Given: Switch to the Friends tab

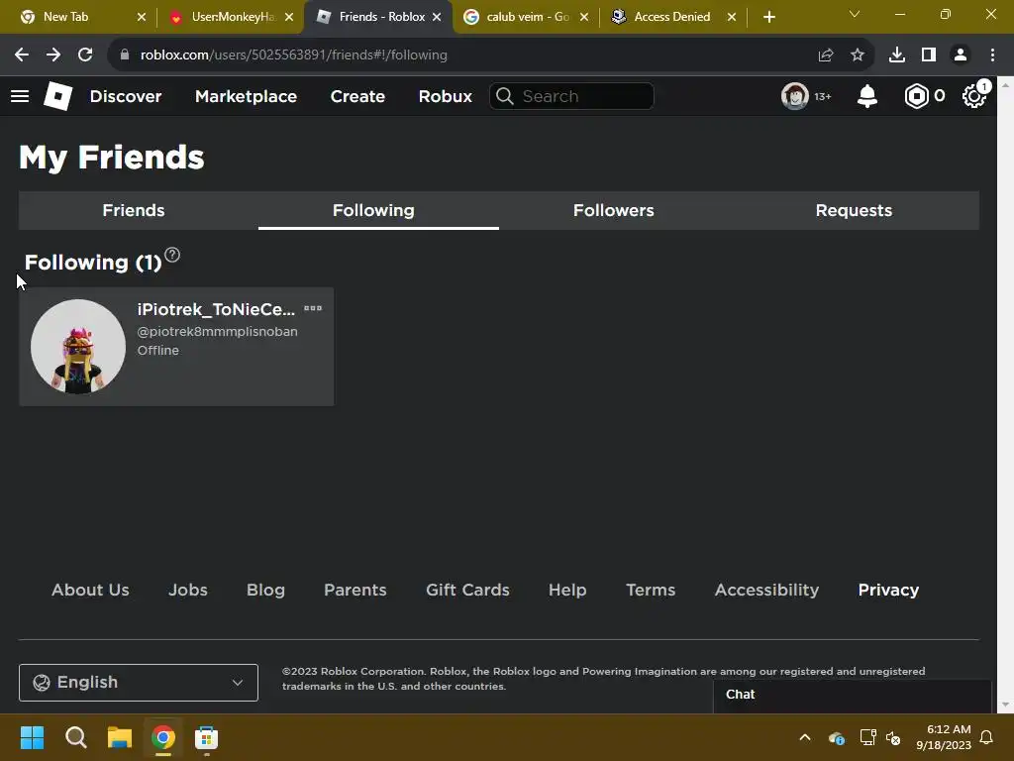Looking at the screenshot, I should pos(134,210).
